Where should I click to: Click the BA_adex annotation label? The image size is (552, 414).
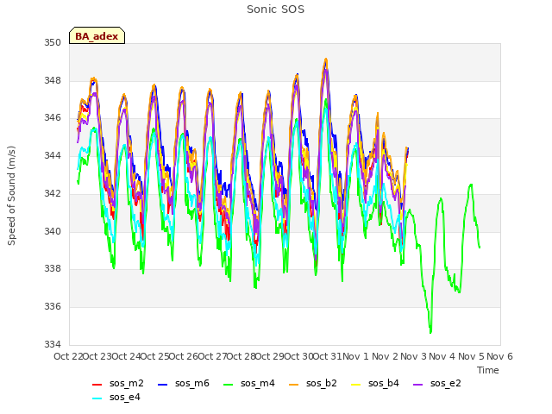[x=97, y=35]
